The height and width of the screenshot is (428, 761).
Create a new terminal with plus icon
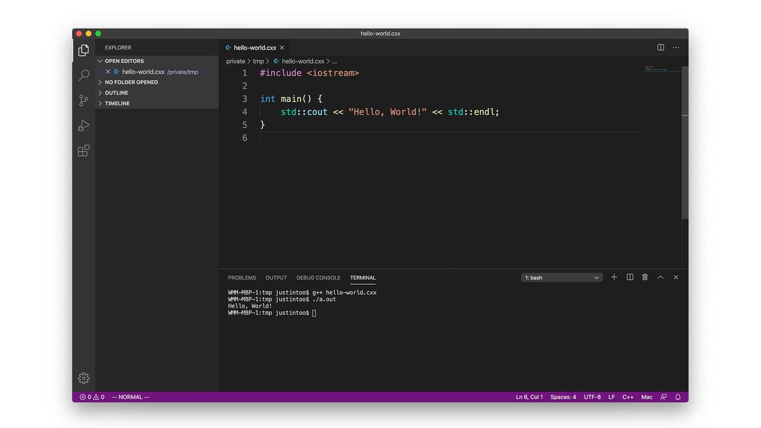(614, 277)
